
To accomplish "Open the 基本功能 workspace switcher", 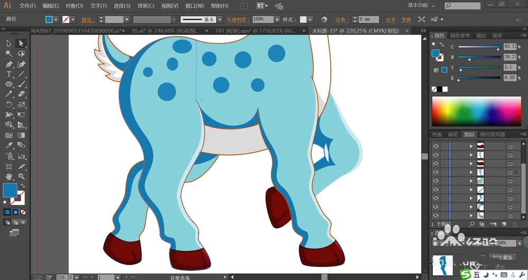I will (x=421, y=5).
